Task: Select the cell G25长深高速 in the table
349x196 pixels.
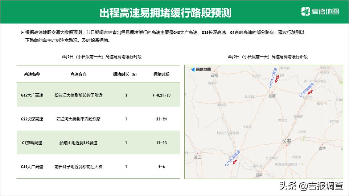Action: (x=32, y=119)
